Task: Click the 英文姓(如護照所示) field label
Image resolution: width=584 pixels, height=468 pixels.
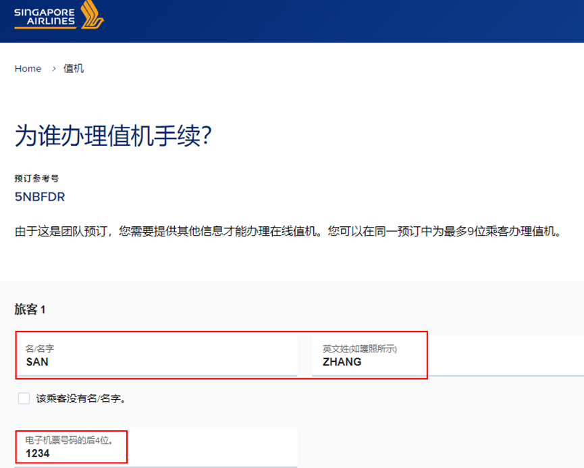Action: [359, 348]
